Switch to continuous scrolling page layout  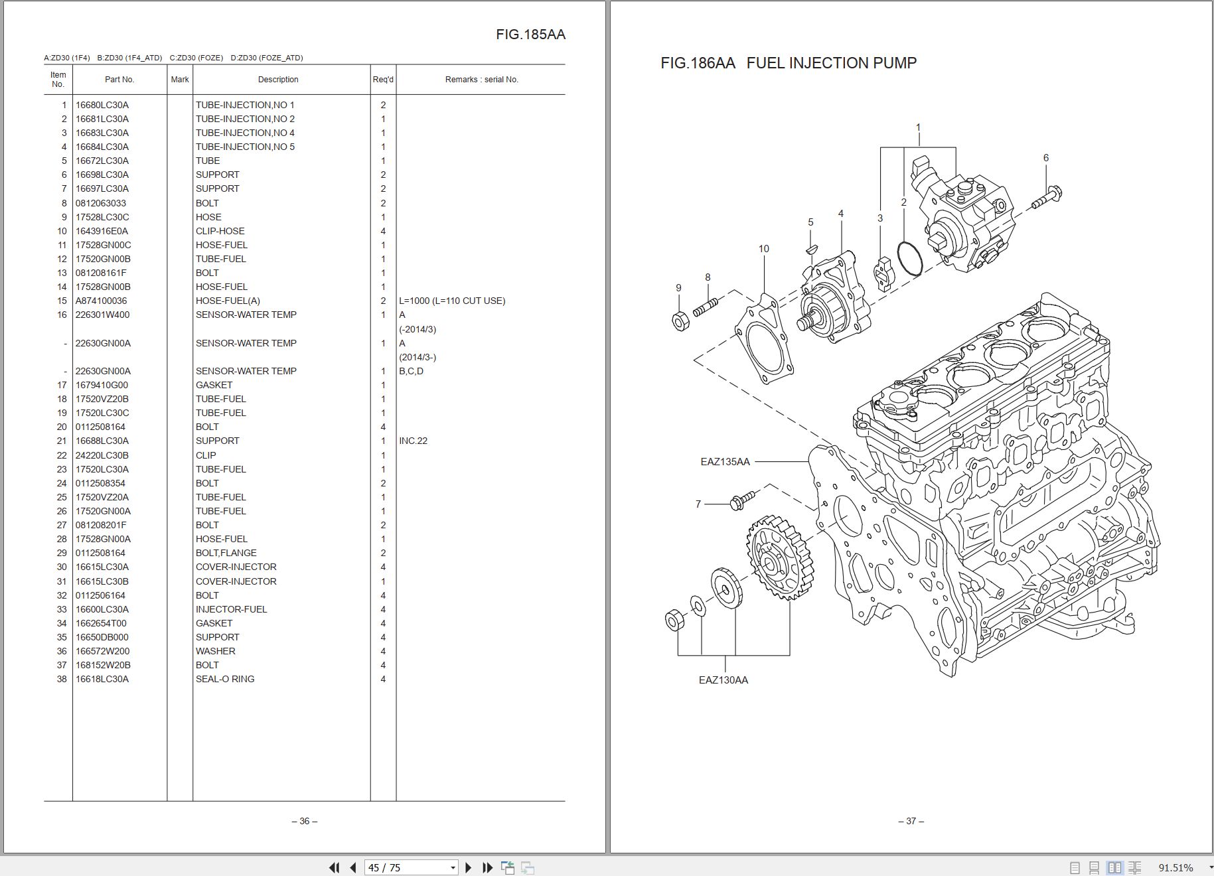[x=1095, y=867]
